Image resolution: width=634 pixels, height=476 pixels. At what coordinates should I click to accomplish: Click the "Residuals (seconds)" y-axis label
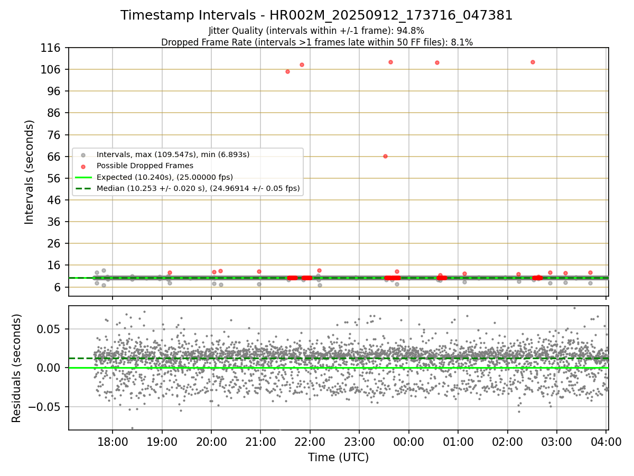point(17,368)
